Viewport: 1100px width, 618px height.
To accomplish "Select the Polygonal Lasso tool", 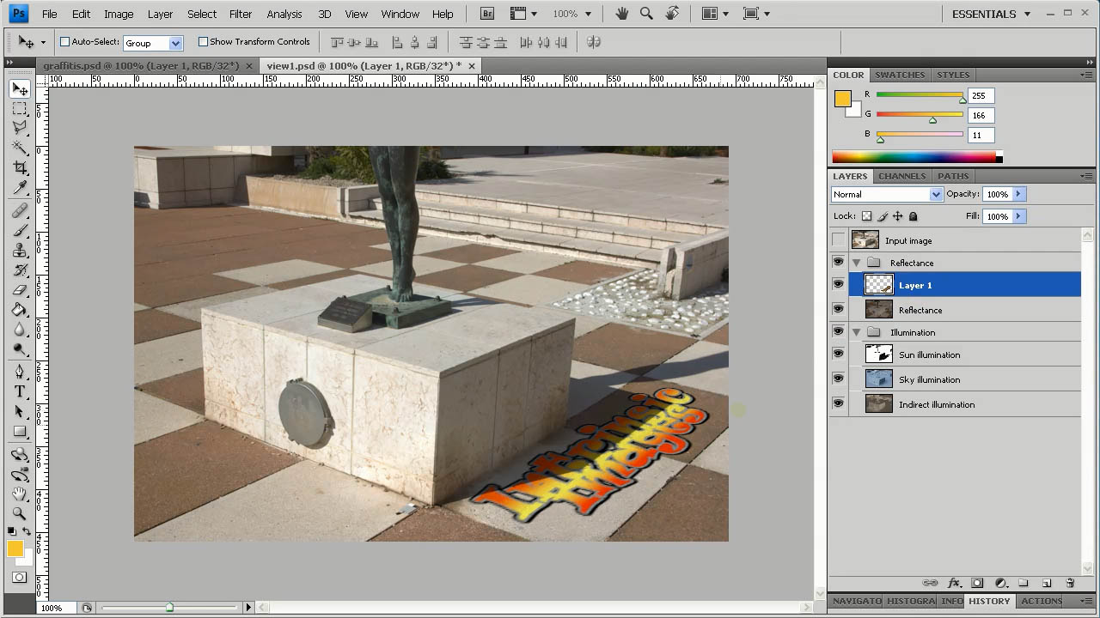I will point(20,128).
